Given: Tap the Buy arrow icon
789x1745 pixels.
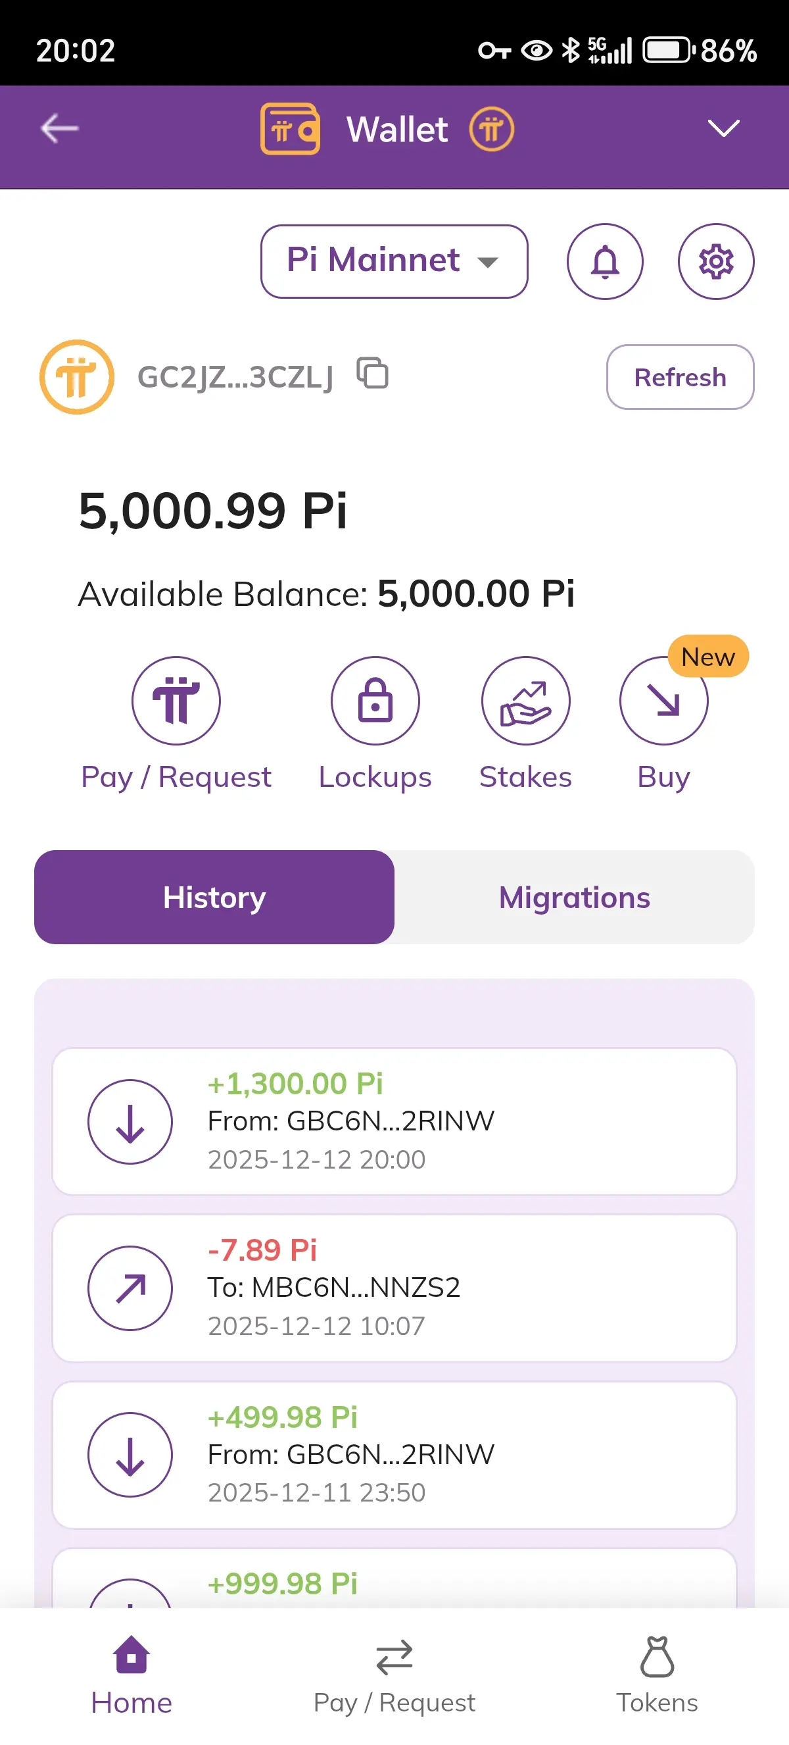Looking at the screenshot, I should [663, 701].
